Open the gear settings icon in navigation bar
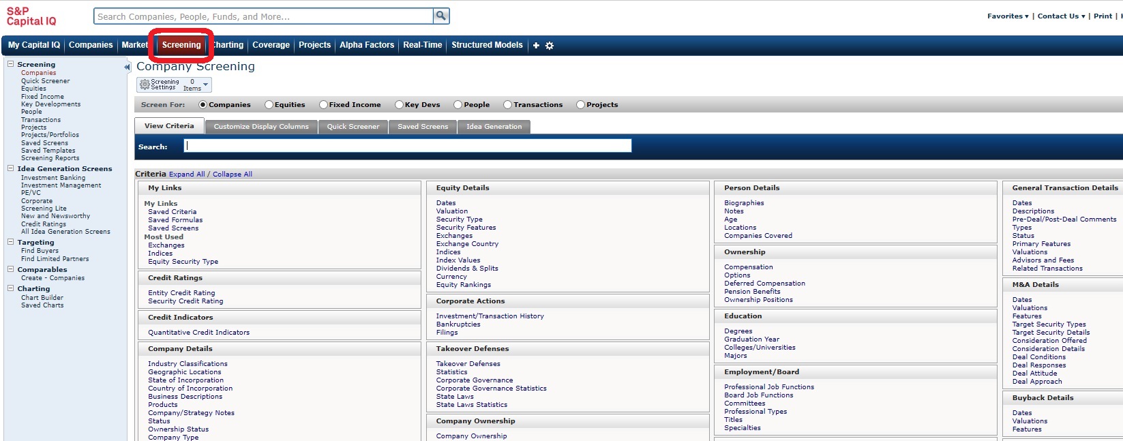This screenshot has height=441, width=1123. 550,46
